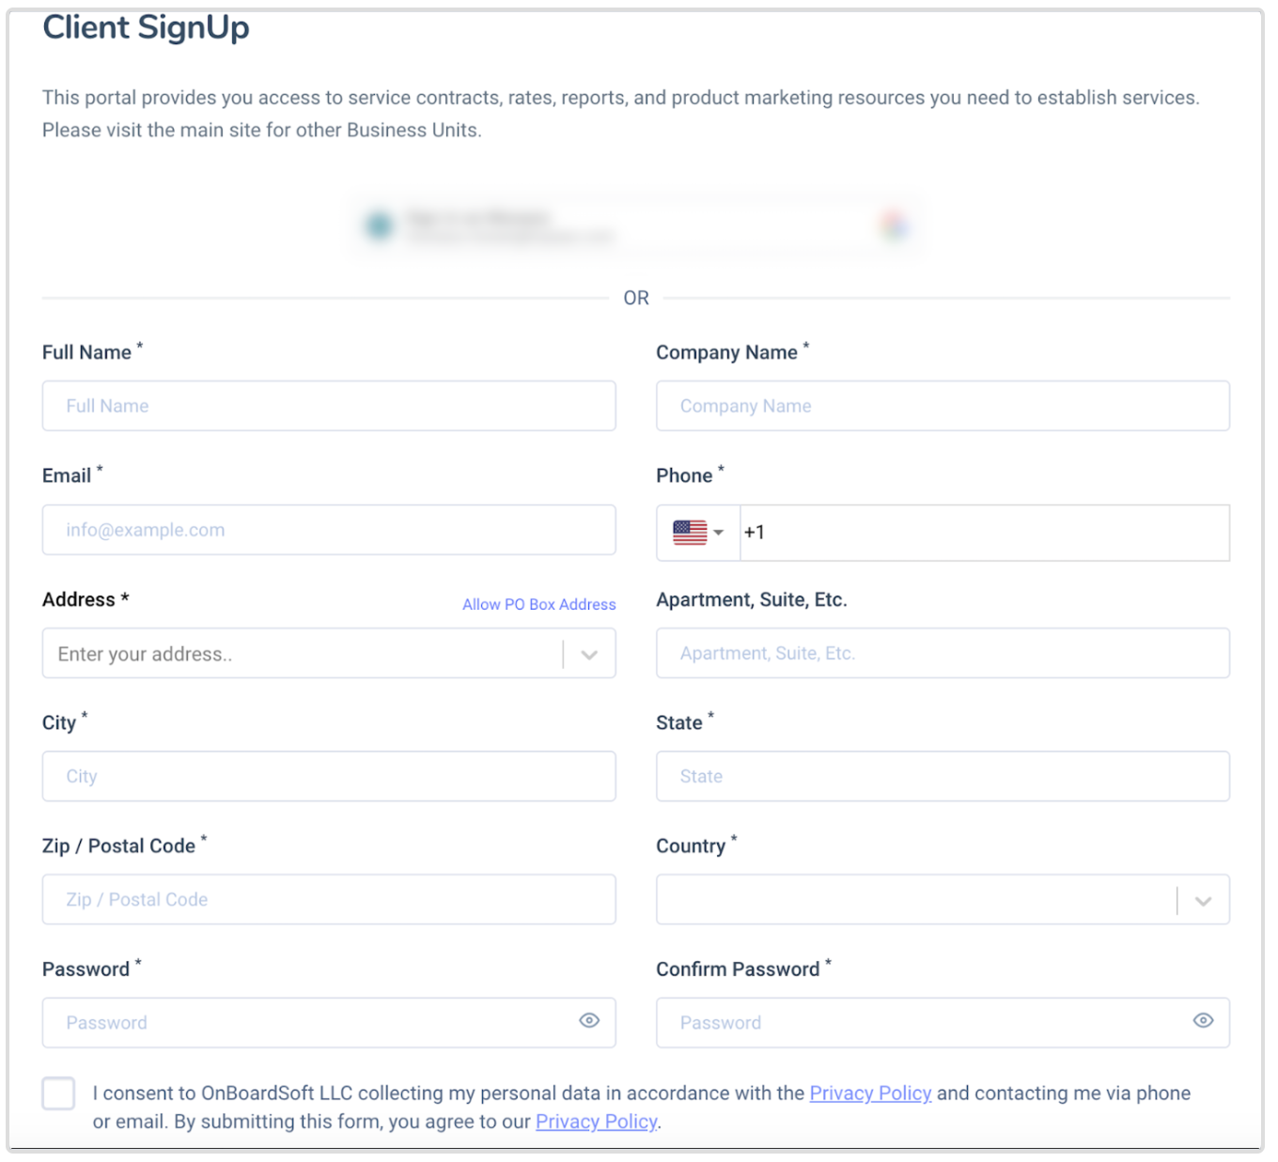Click the US flag icon next to Phone
This screenshot has height=1162, width=1278.
coord(690,532)
